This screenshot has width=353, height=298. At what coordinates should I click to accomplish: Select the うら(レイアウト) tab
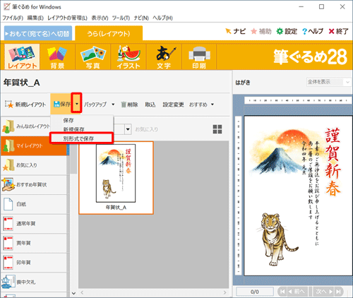point(109,33)
